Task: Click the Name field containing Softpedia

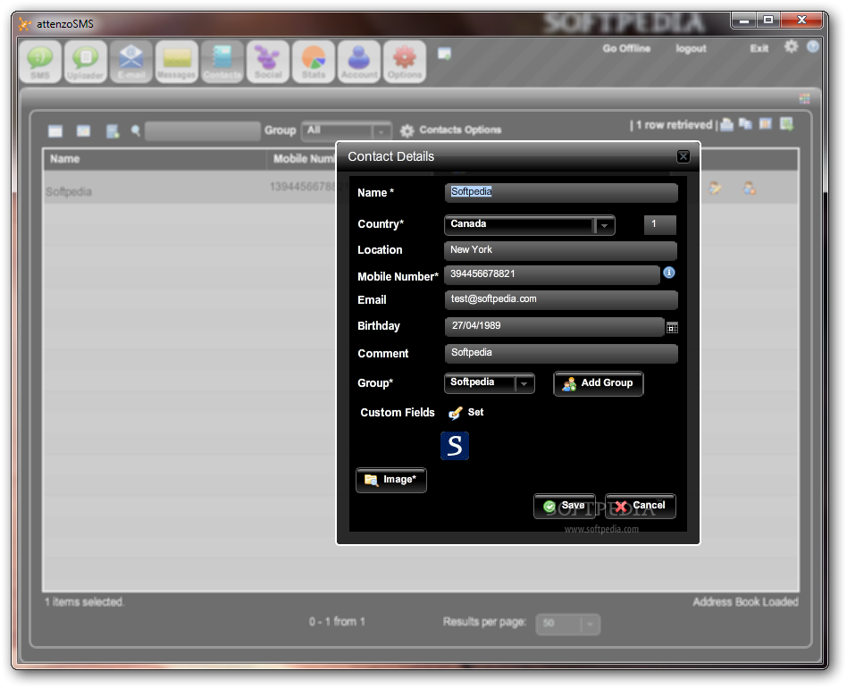Action: [561, 193]
